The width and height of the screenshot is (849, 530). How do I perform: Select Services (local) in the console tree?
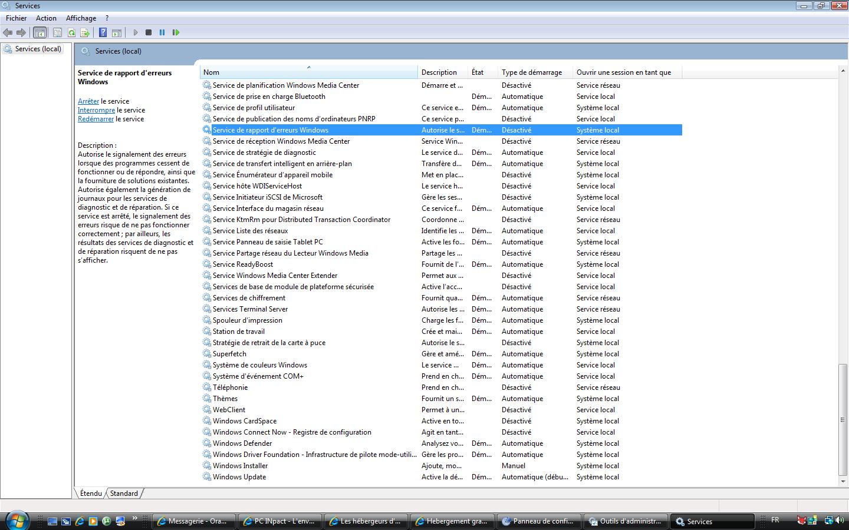(38, 49)
